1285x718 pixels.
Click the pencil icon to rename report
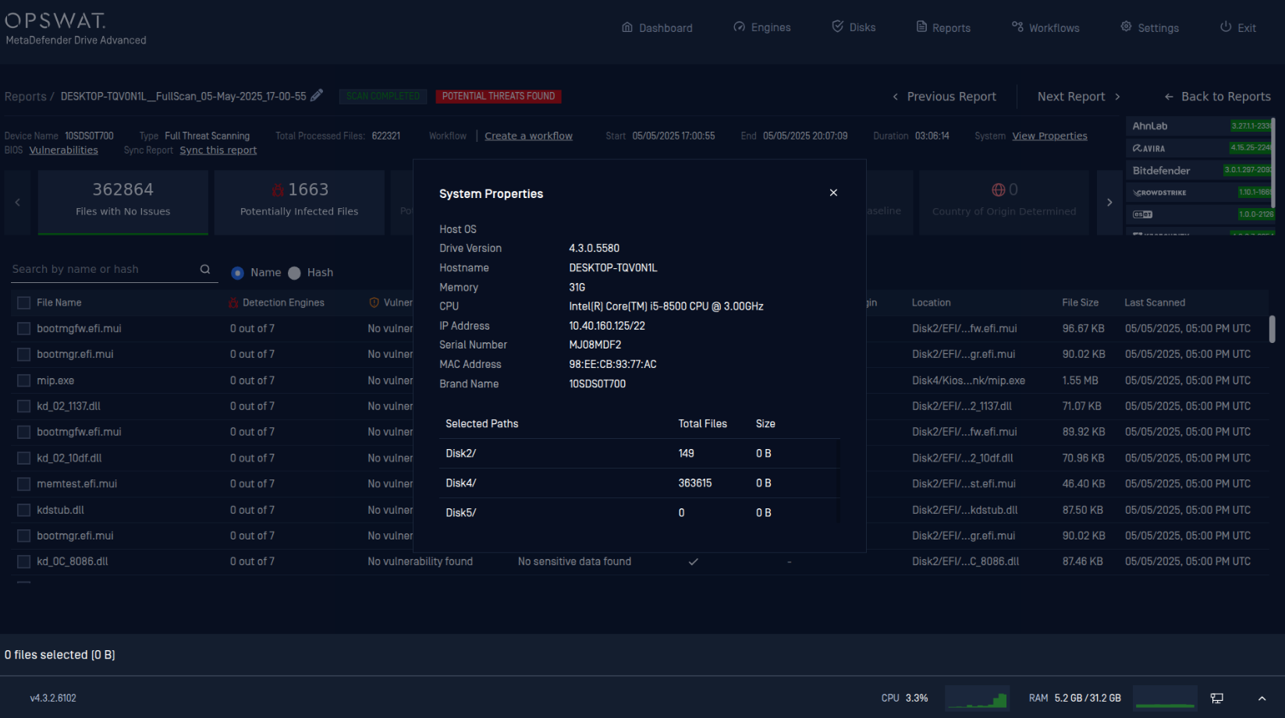pyautogui.click(x=317, y=95)
